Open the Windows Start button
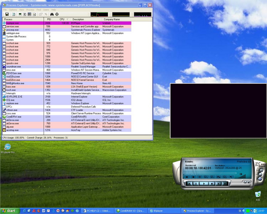 9,211
